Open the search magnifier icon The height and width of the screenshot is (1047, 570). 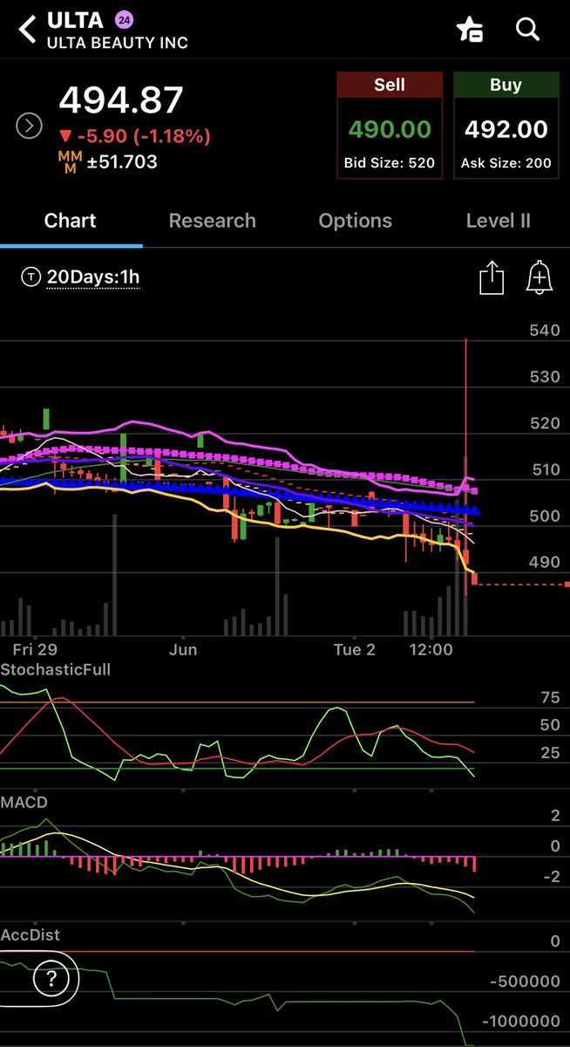coord(528,30)
